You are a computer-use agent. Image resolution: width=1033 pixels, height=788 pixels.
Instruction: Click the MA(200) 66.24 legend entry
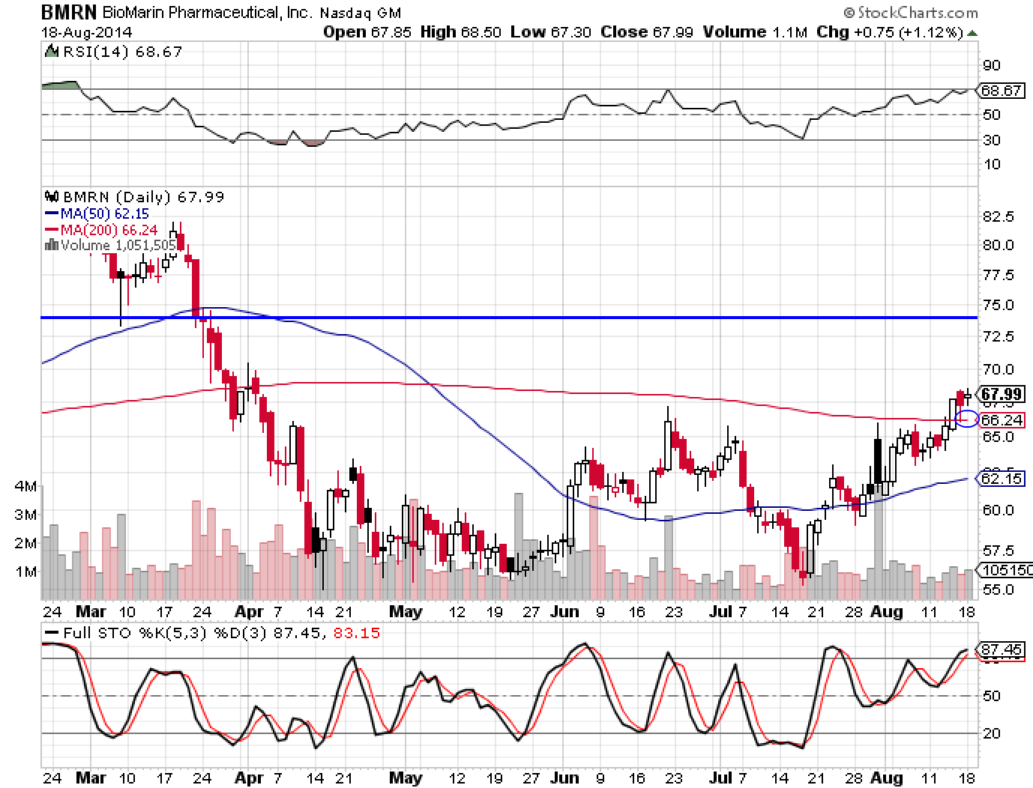[100, 229]
